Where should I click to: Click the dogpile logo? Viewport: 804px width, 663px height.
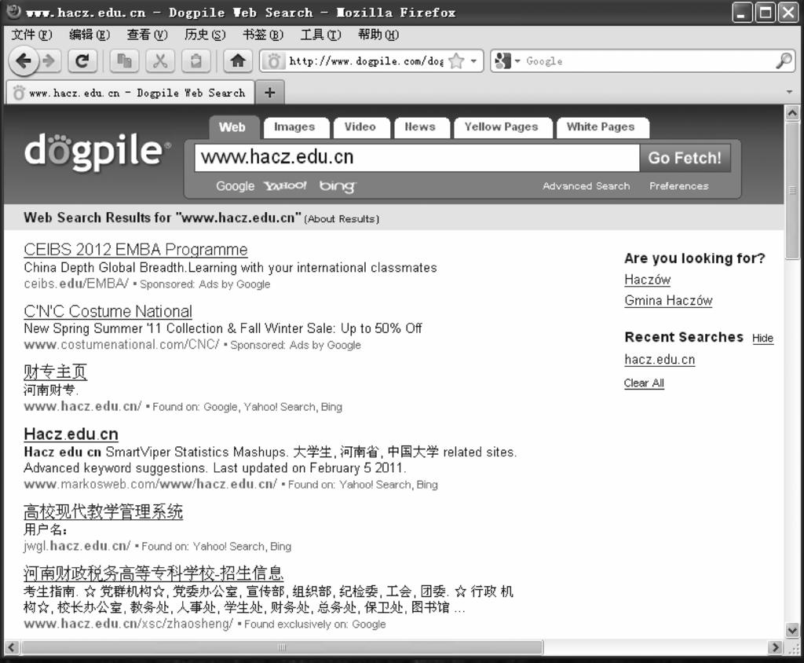coord(97,152)
